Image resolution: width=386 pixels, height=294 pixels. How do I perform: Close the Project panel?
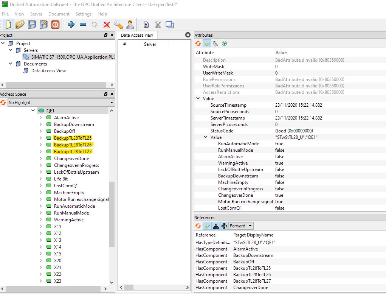(x=112, y=35)
